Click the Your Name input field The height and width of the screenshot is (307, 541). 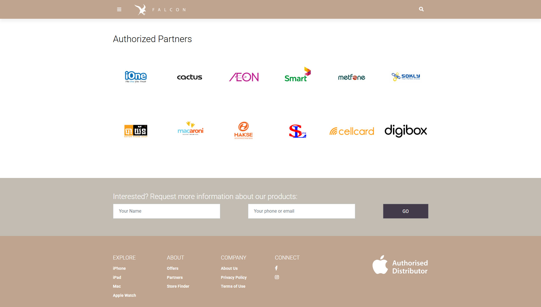(x=166, y=211)
